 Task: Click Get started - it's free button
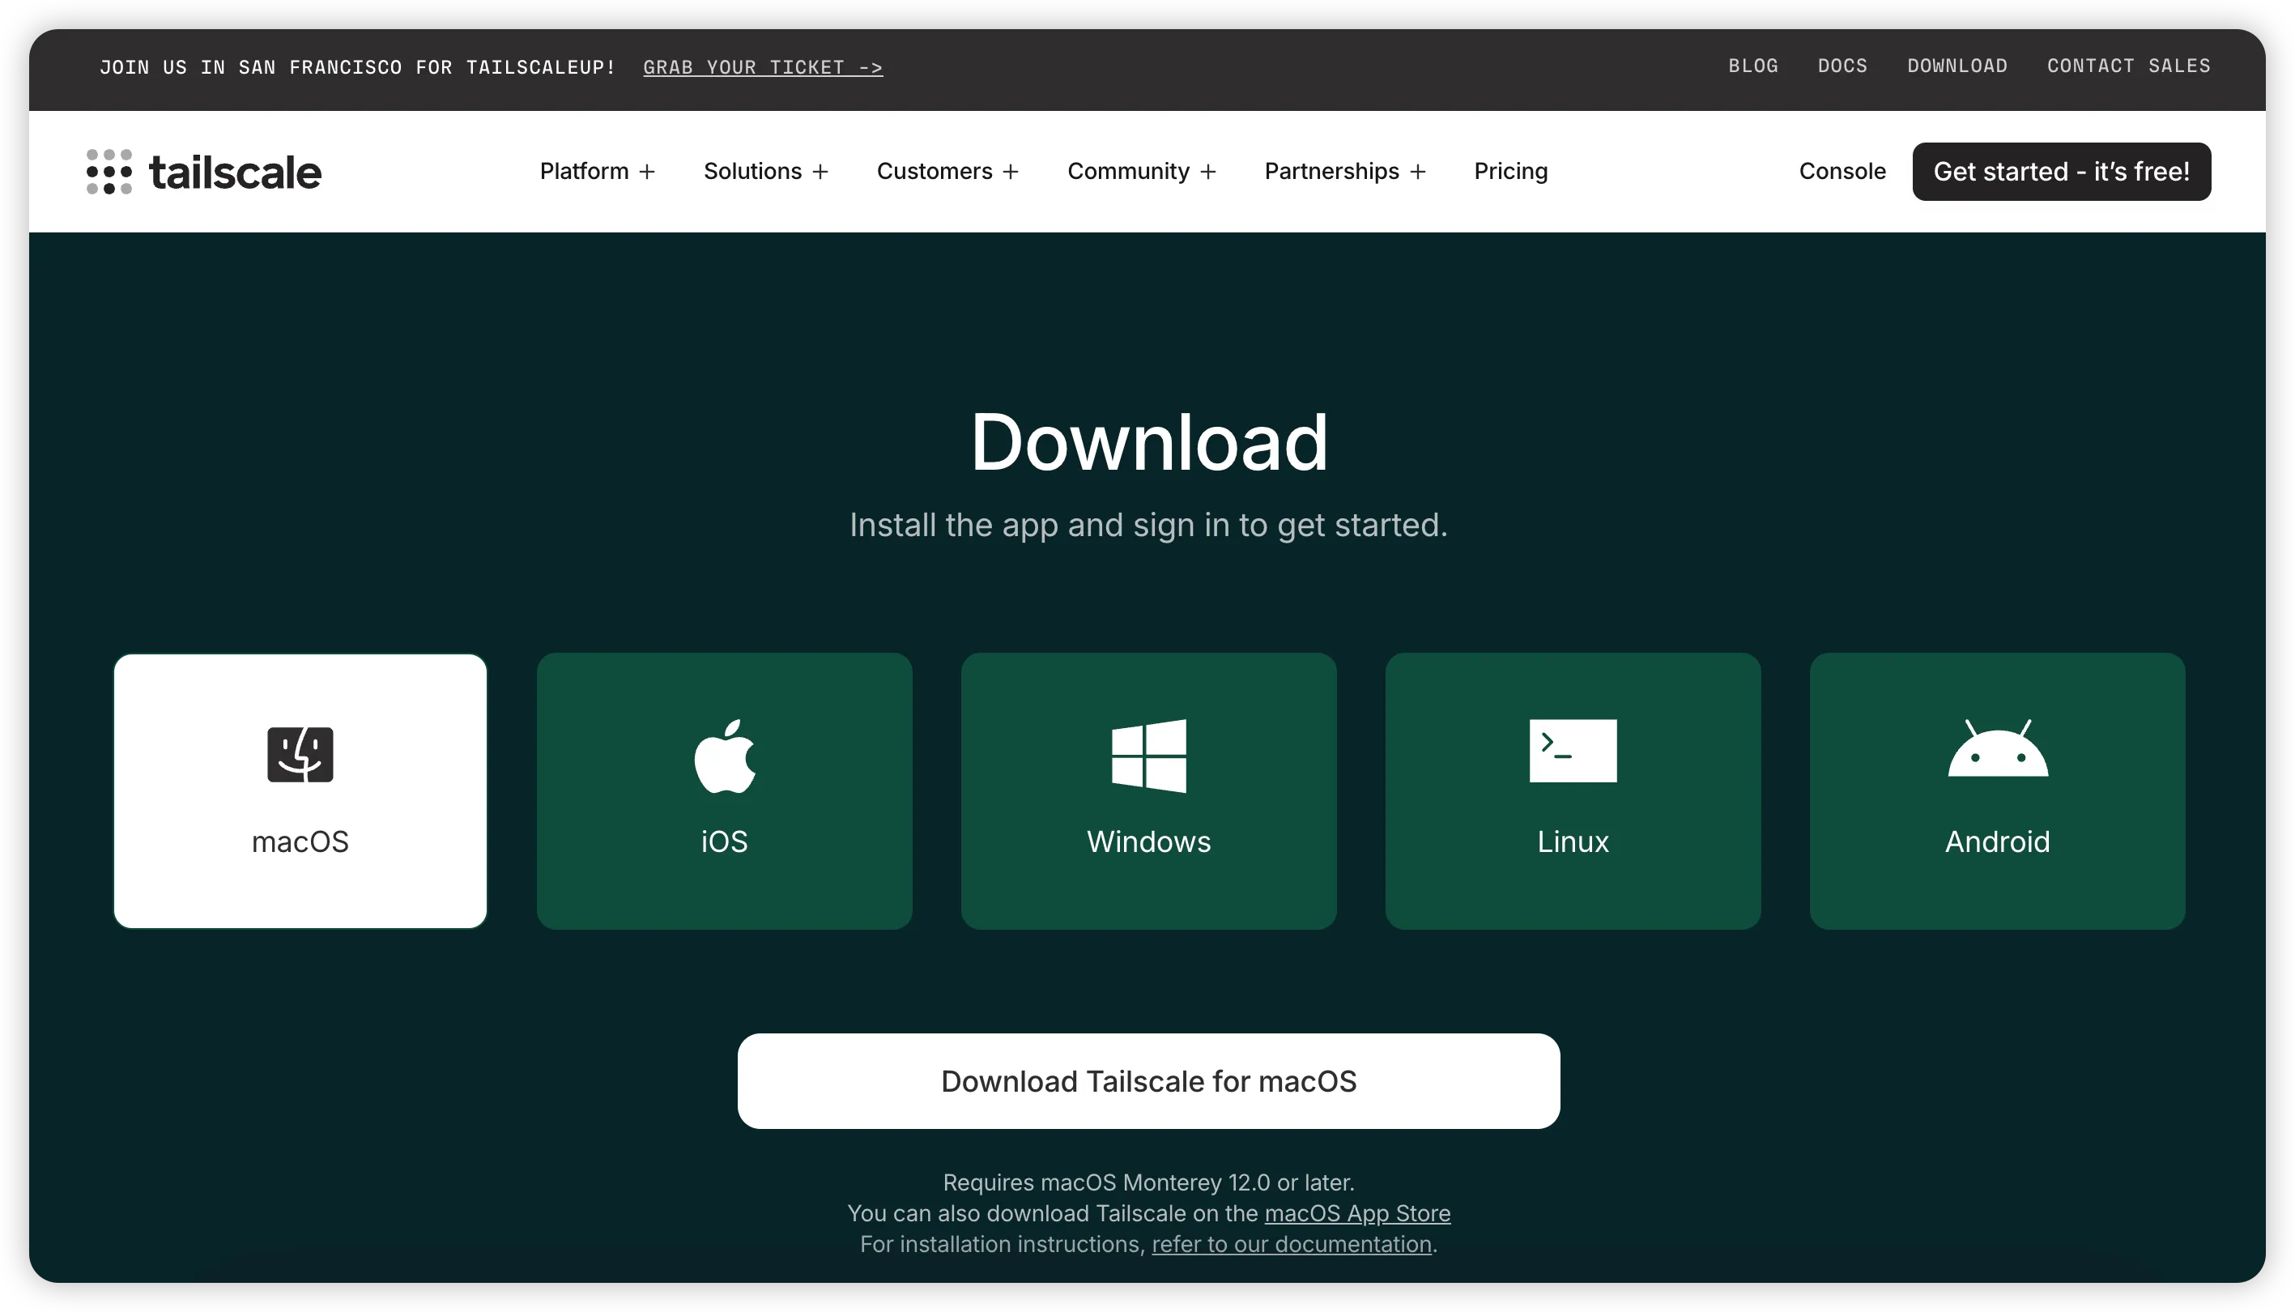pyautogui.click(x=2061, y=171)
